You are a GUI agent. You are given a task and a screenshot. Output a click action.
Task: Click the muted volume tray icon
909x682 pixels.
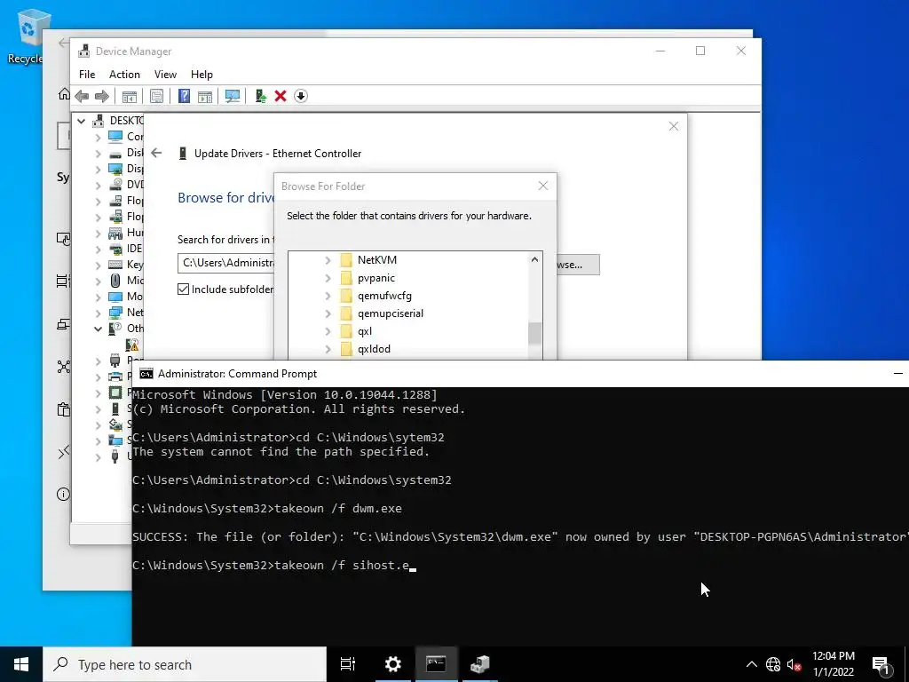(x=794, y=664)
